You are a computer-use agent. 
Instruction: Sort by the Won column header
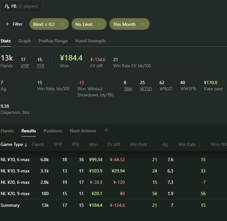point(93,145)
